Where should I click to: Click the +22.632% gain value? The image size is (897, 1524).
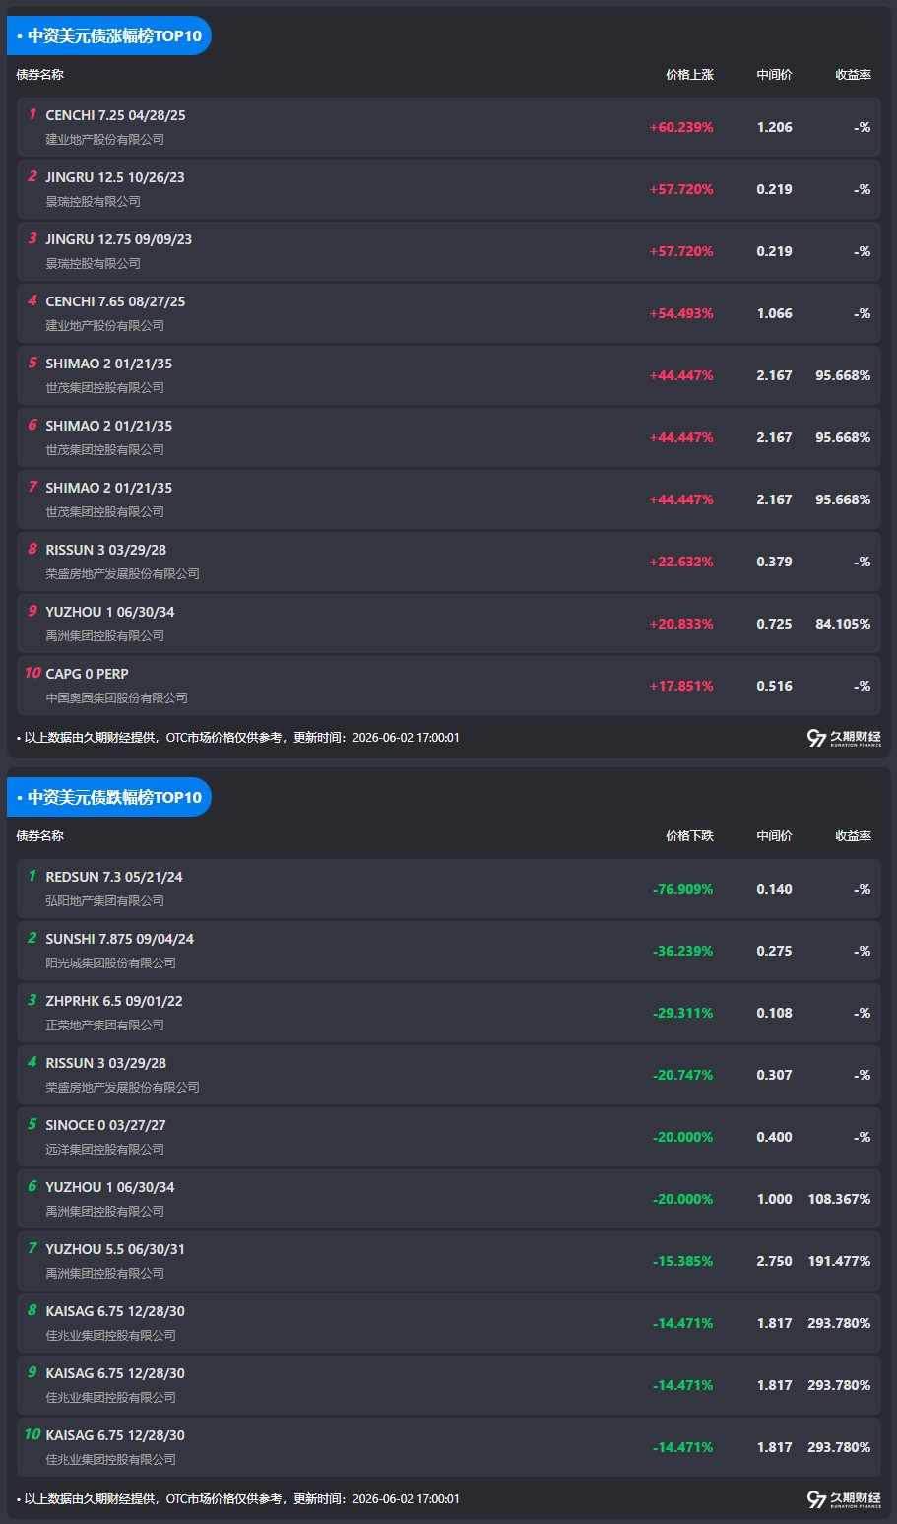681,562
